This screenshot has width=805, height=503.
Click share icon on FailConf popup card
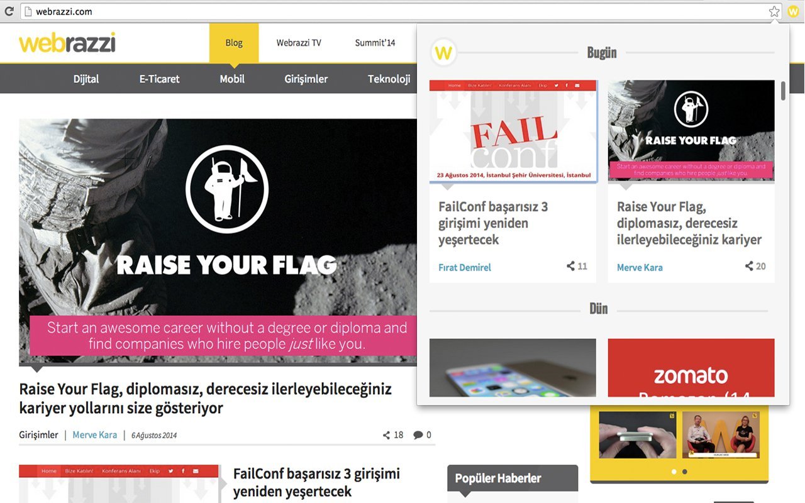click(x=570, y=267)
